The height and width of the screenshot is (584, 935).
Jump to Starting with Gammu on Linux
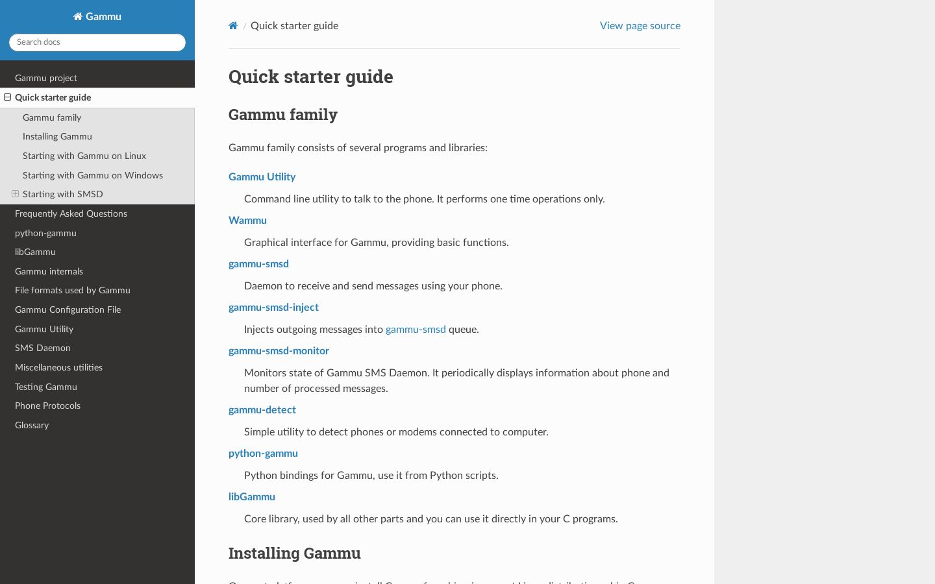[97, 156]
